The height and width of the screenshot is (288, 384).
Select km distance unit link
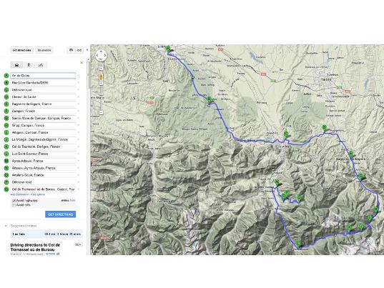74,200
